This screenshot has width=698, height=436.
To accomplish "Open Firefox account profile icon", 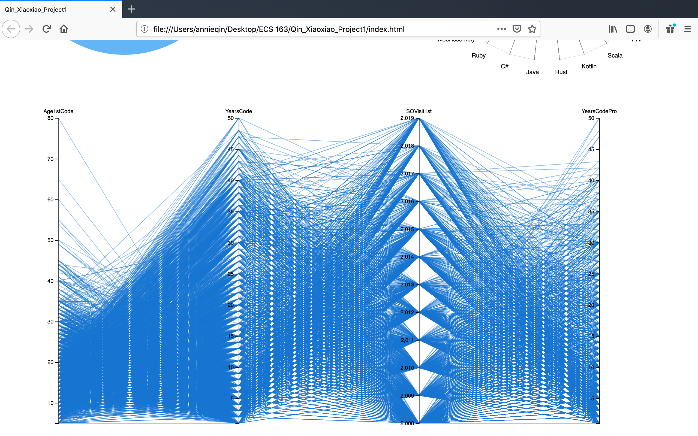I will click(648, 29).
